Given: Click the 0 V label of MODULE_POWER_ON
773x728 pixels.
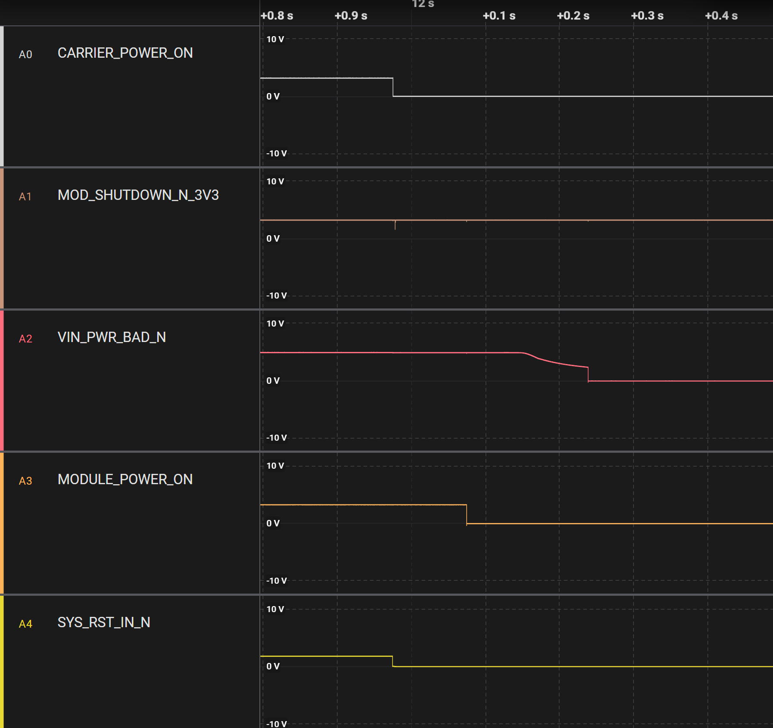Looking at the screenshot, I should (273, 523).
